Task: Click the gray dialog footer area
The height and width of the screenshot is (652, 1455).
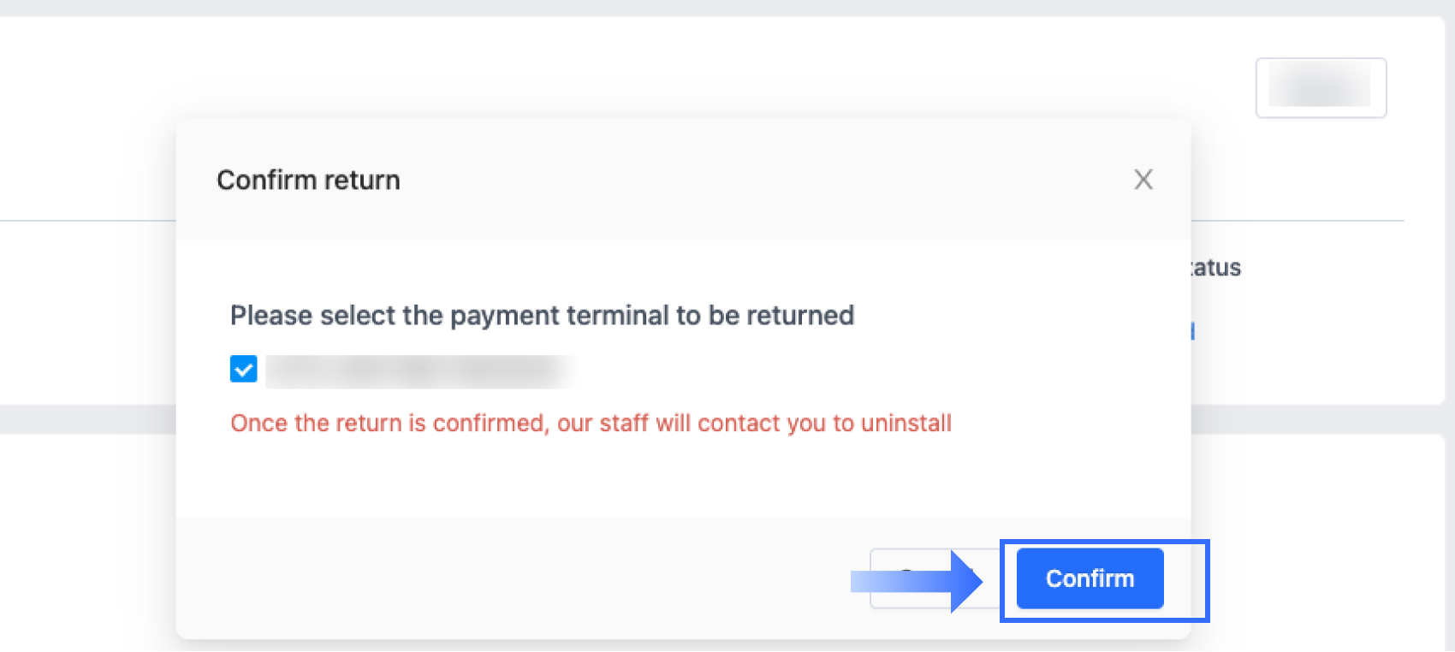Action: pos(514,578)
